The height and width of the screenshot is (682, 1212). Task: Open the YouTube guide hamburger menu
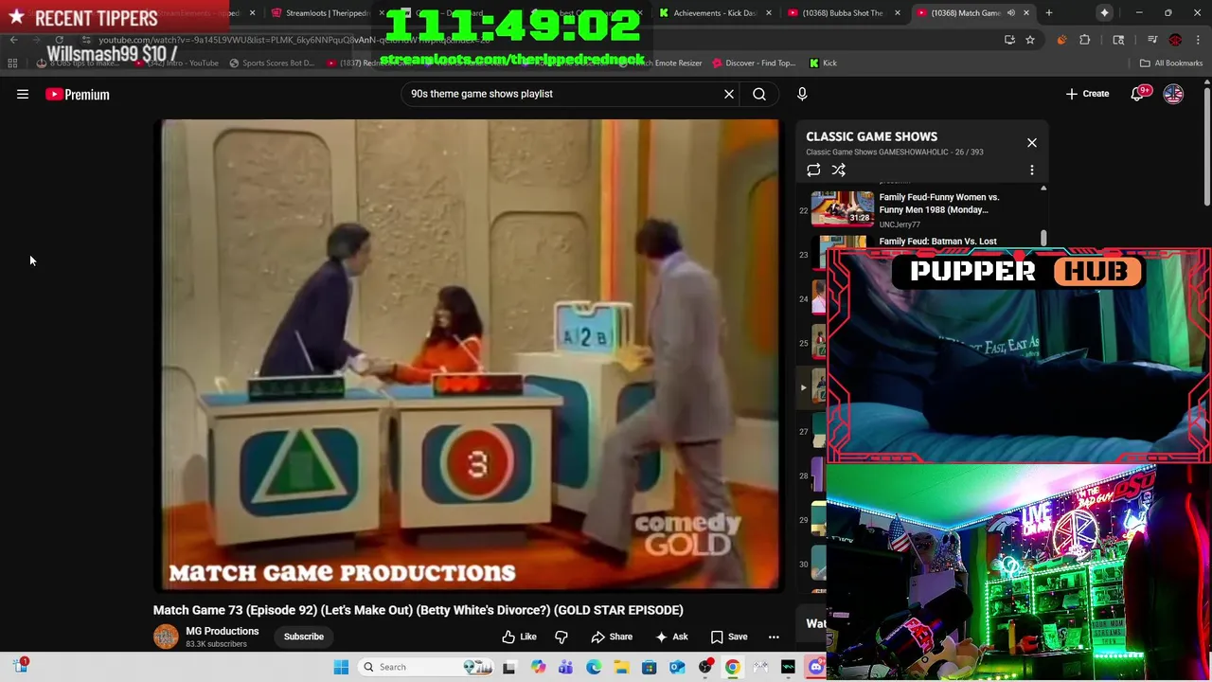[23, 94]
